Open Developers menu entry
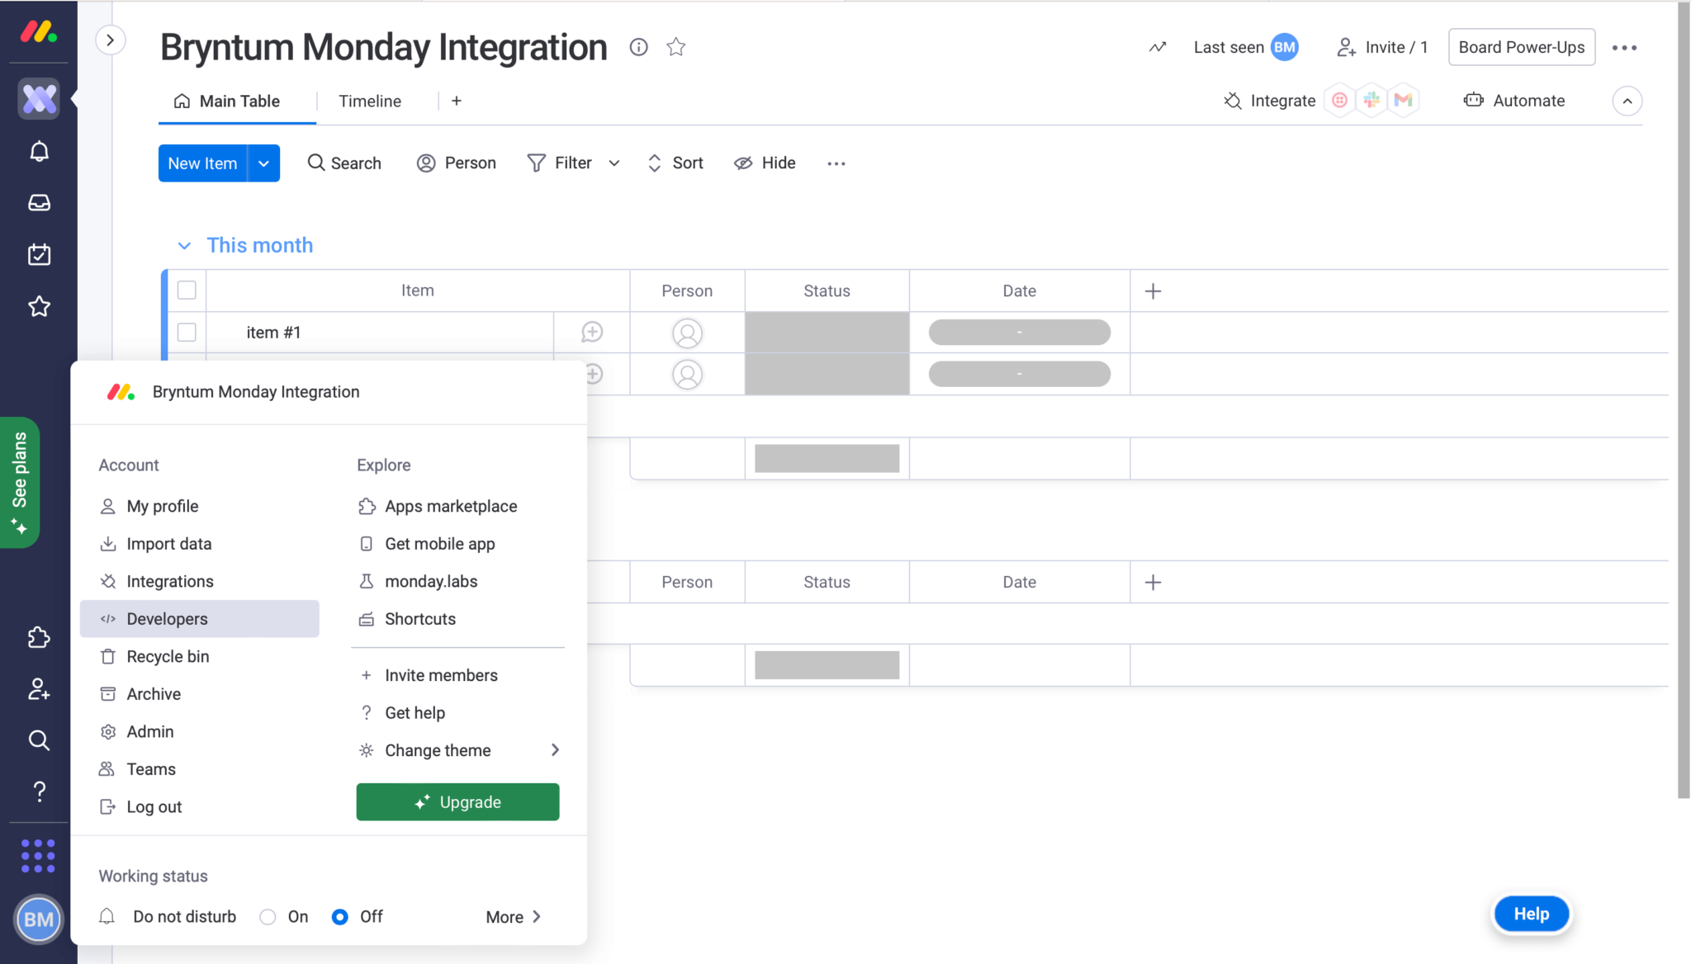 coord(199,619)
